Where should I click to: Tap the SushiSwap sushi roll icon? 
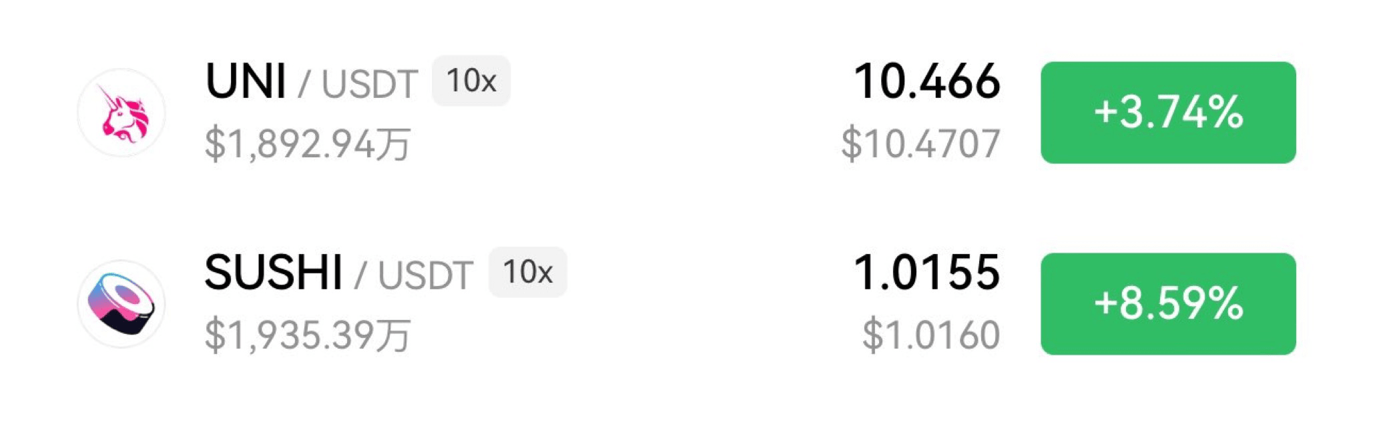pyautogui.click(x=121, y=303)
